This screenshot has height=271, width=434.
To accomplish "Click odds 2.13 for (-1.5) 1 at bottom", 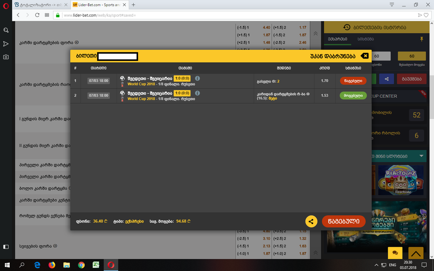I will (266, 246).
